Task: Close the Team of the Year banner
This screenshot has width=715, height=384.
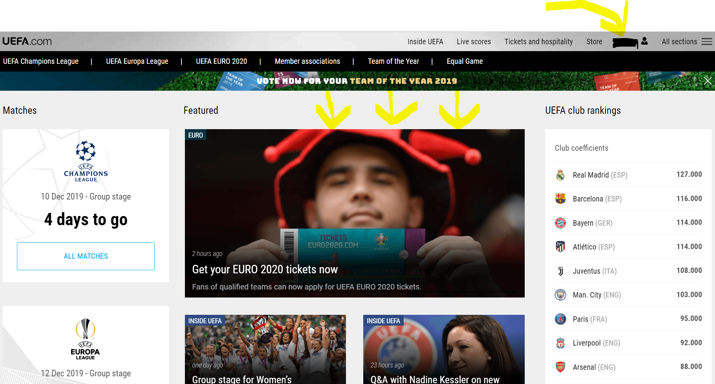Action: click(708, 81)
